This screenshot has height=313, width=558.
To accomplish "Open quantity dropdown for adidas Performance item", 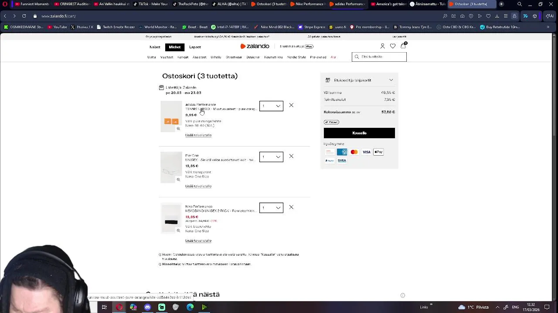I will tap(271, 106).
